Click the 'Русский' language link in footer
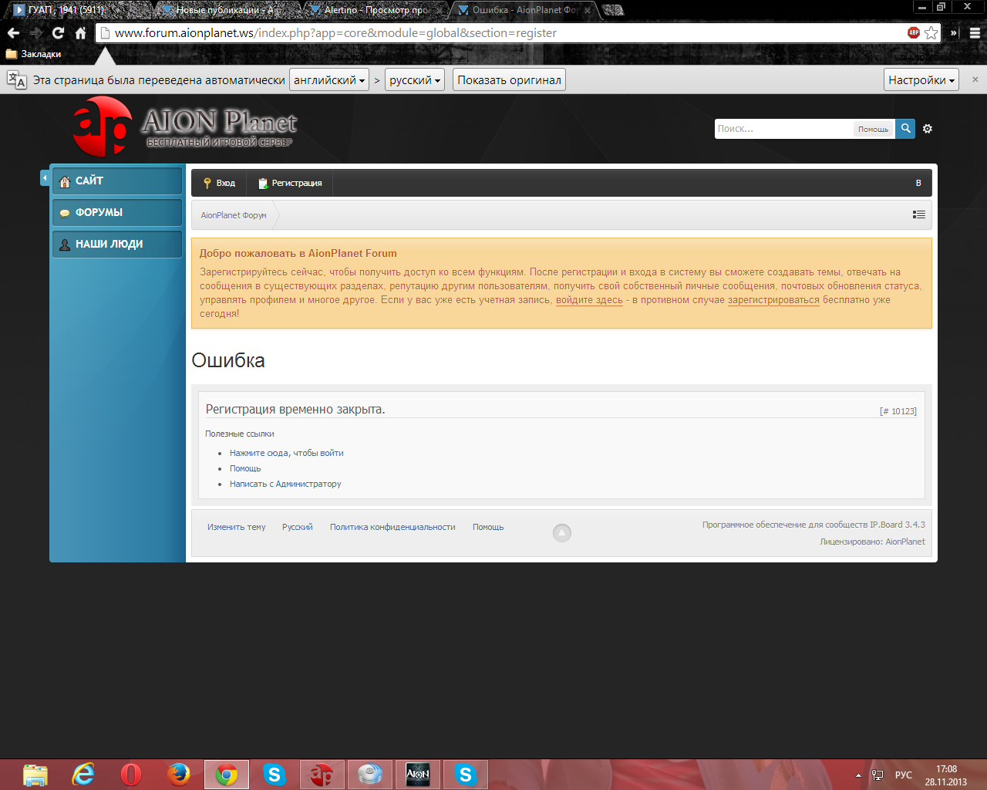This screenshot has height=790, width=987. (x=297, y=527)
